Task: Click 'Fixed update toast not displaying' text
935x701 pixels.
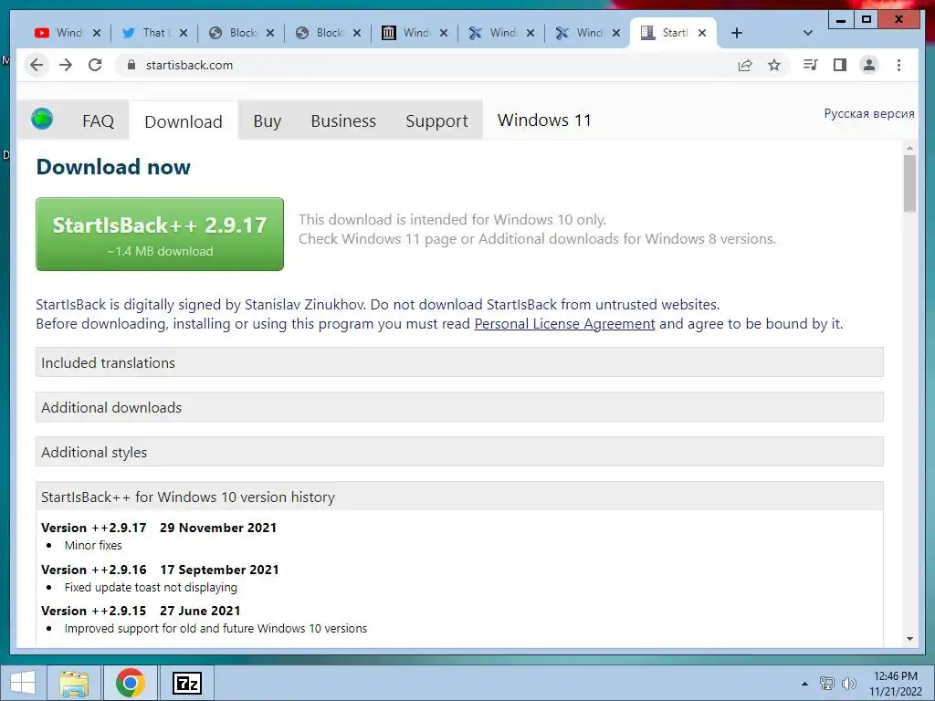Action: point(151,587)
